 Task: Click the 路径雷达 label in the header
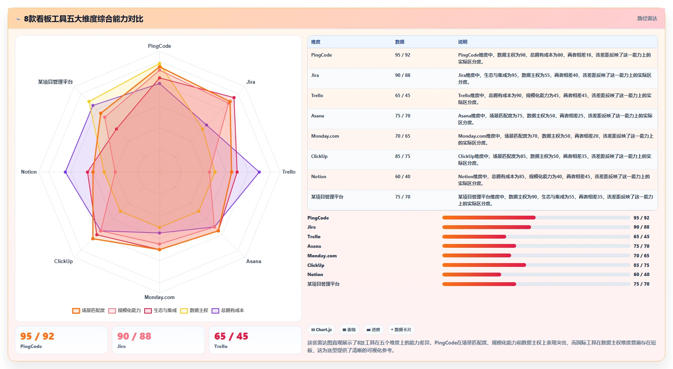click(x=647, y=18)
